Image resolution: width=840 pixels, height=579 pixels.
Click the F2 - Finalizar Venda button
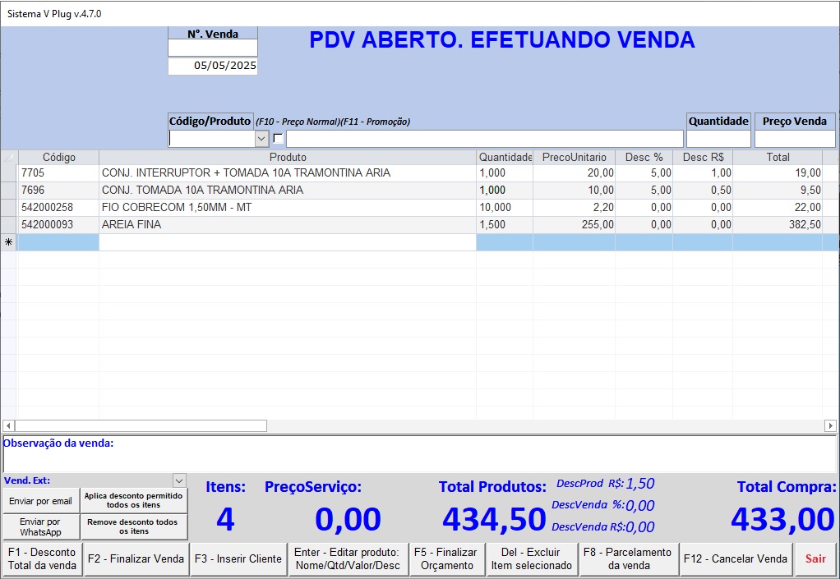point(136,559)
